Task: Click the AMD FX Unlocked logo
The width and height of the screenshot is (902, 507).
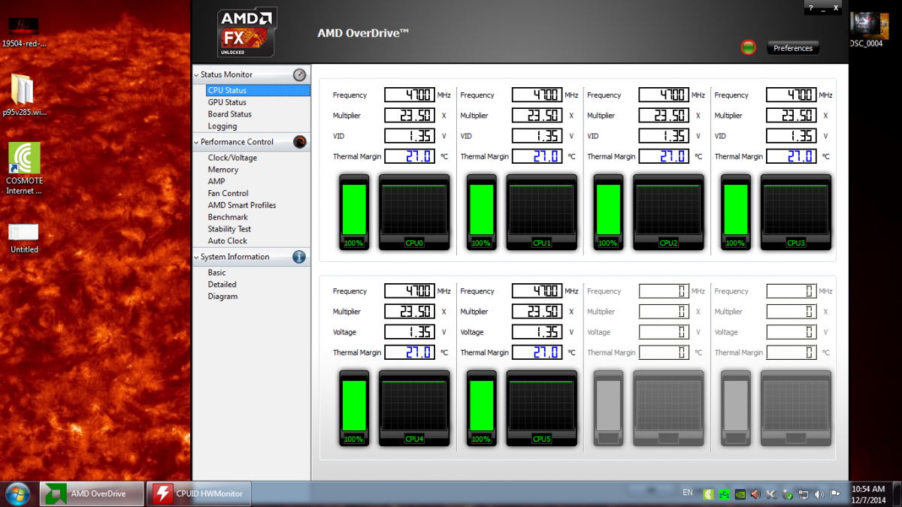Action: coord(247,32)
